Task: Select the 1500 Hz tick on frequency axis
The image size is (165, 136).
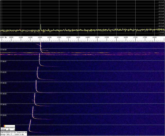Action: [x=97, y=38]
